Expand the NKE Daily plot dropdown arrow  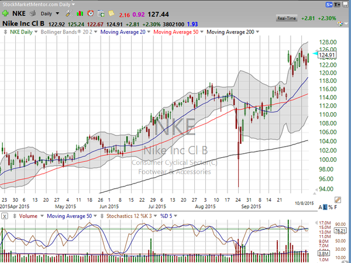(x=36, y=32)
